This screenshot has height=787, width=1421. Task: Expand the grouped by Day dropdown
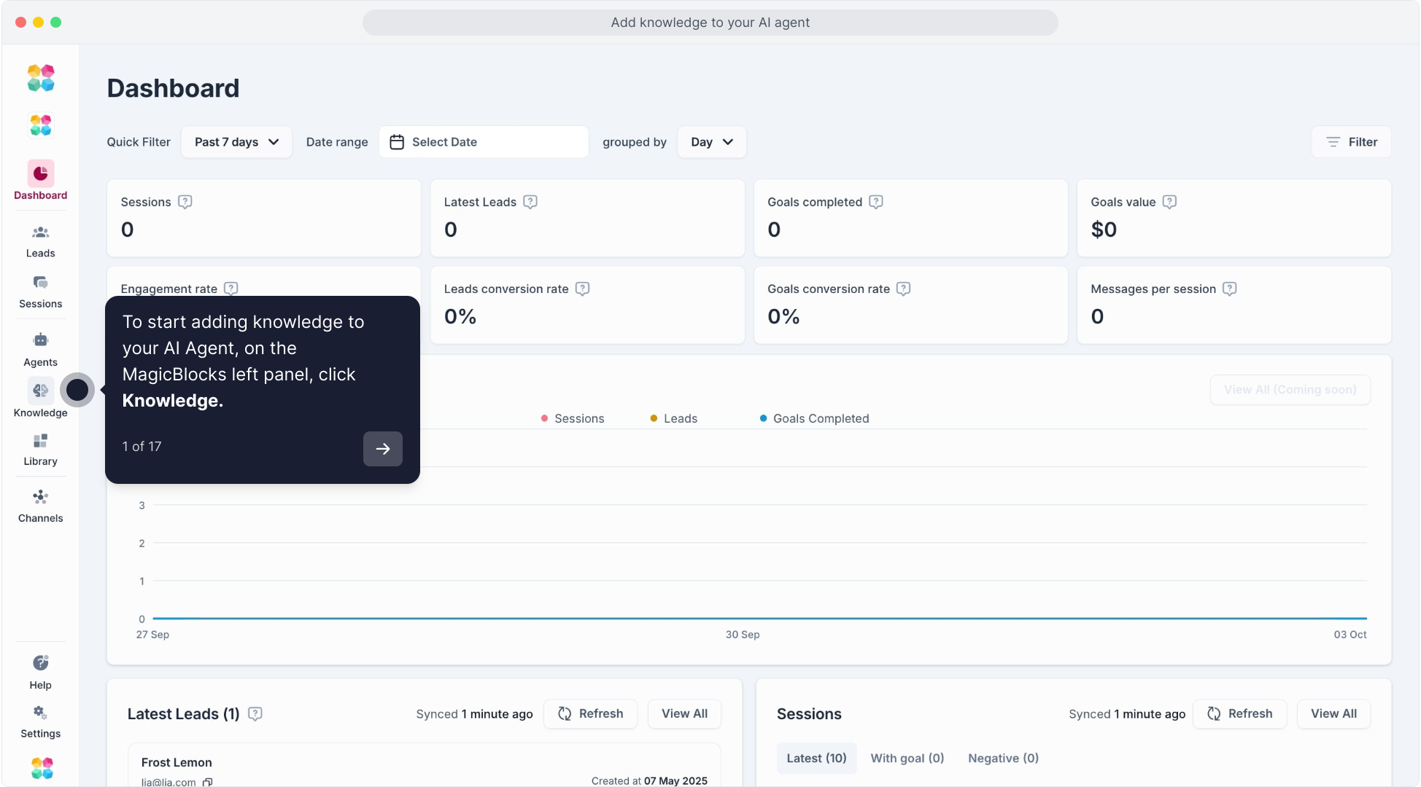click(711, 142)
